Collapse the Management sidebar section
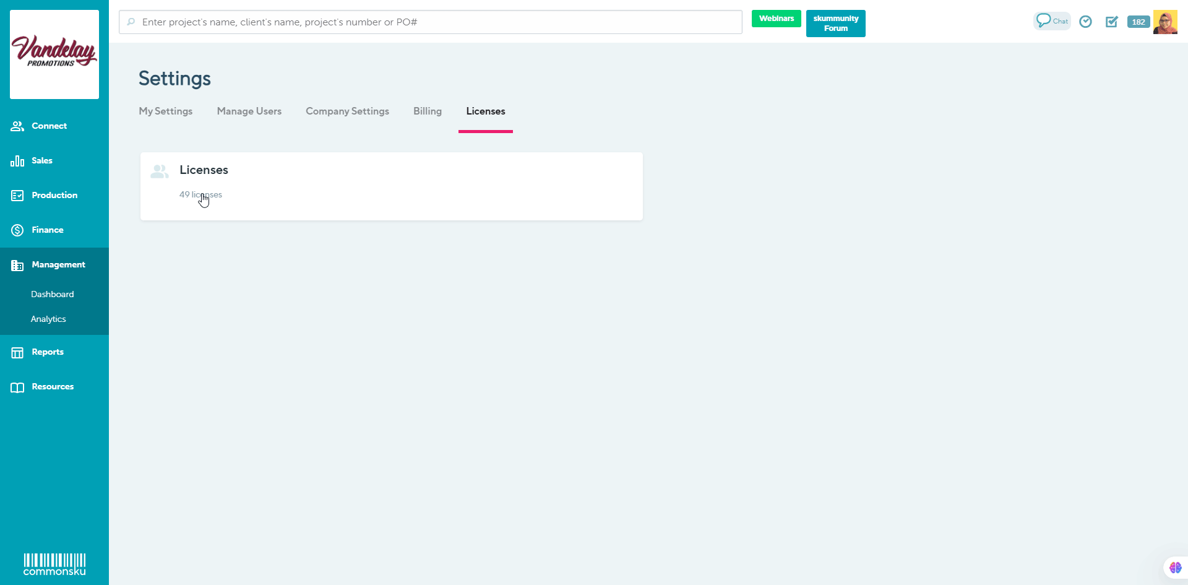This screenshot has width=1188, height=585. (x=58, y=264)
